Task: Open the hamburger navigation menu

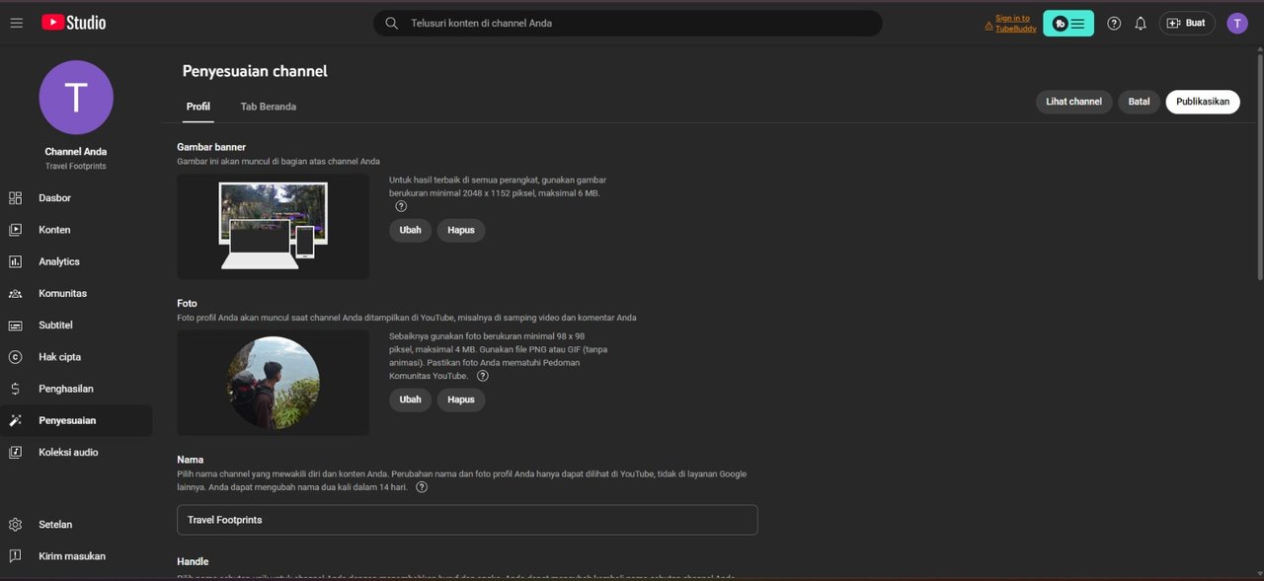Action: pos(17,23)
